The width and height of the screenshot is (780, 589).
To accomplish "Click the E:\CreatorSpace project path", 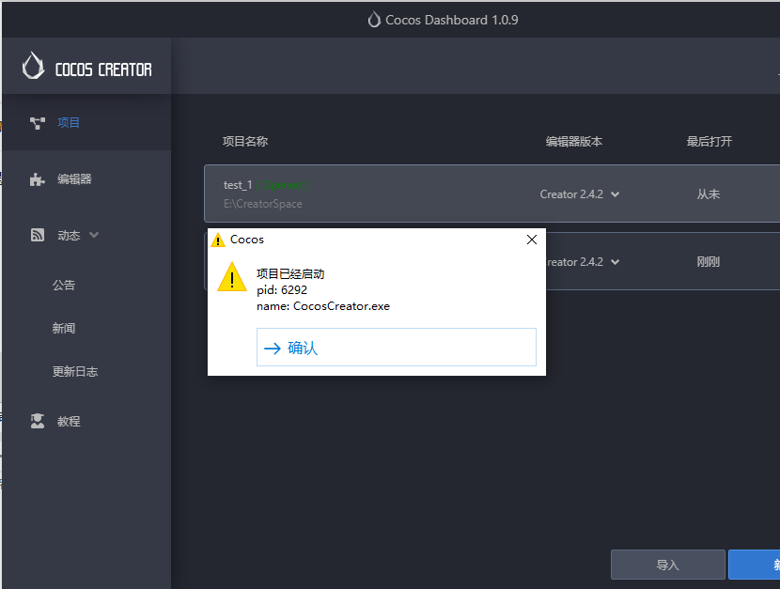I will click(262, 204).
